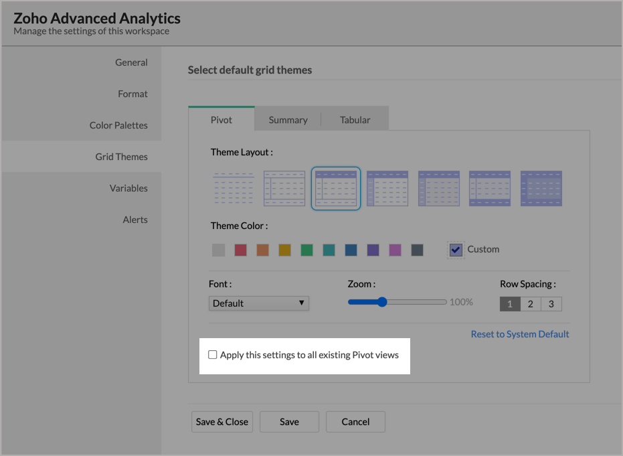Set Row Spacing to 1
This screenshot has height=456, width=623.
(510, 304)
